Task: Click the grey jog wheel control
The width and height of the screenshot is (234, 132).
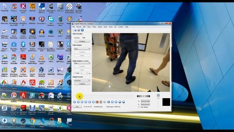Action: pyautogui.click(x=143, y=96)
